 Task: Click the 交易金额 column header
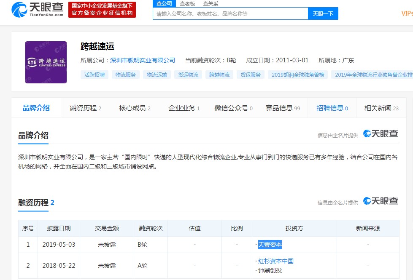point(107,228)
